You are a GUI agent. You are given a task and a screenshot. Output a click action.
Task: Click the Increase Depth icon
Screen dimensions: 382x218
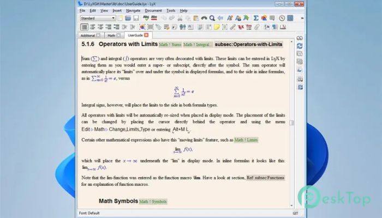point(124,27)
